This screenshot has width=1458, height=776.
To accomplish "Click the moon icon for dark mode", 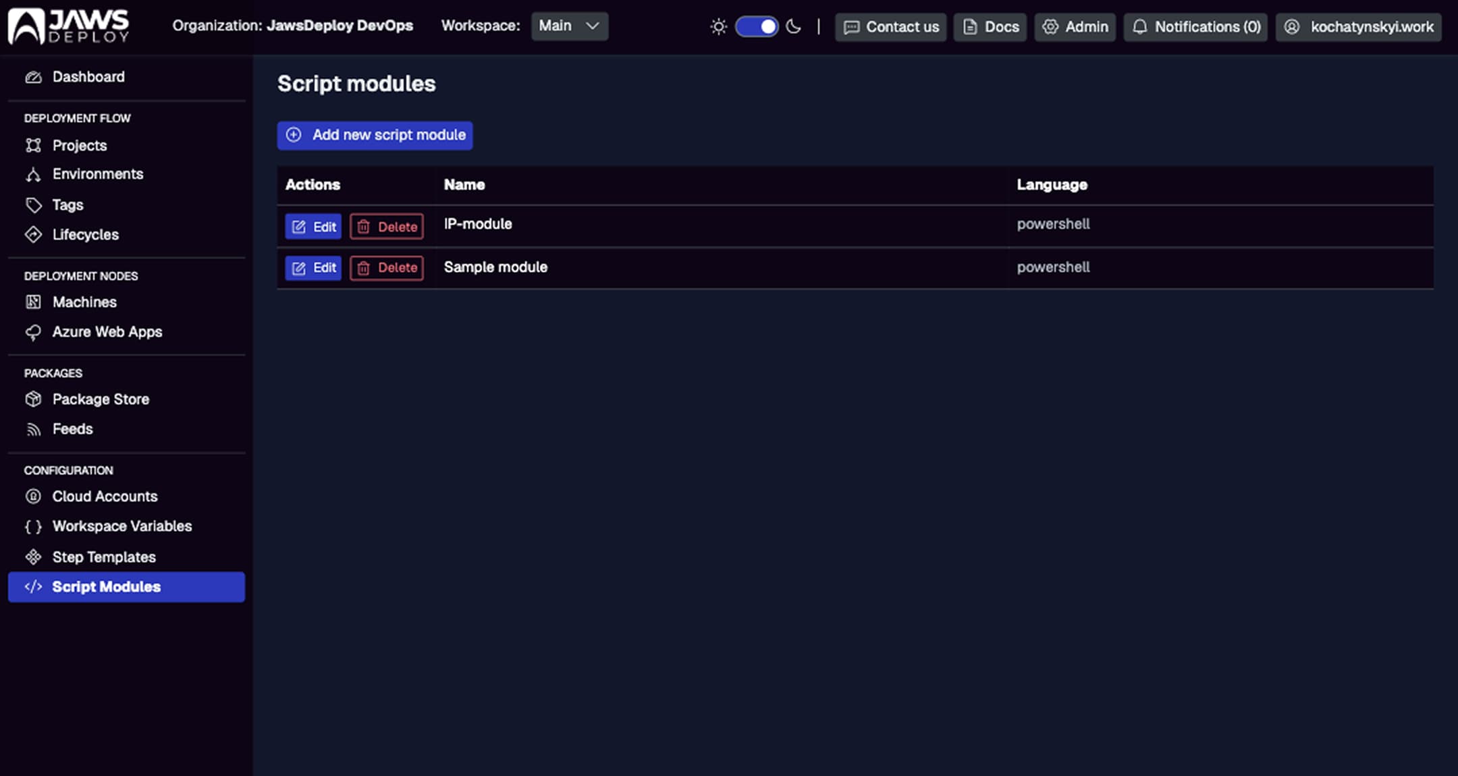I will (x=792, y=27).
